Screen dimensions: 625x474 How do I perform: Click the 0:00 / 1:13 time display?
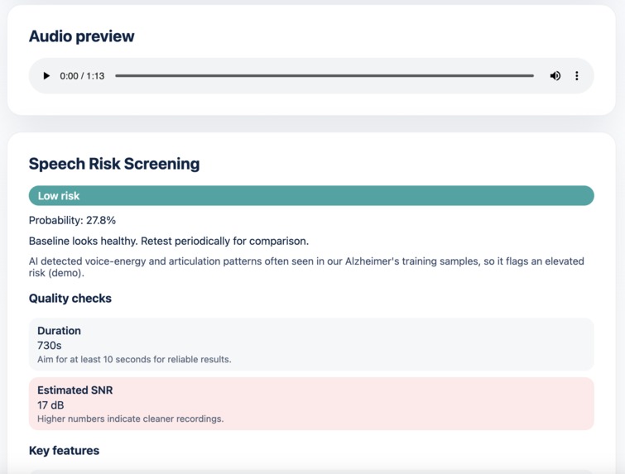click(x=82, y=76)
